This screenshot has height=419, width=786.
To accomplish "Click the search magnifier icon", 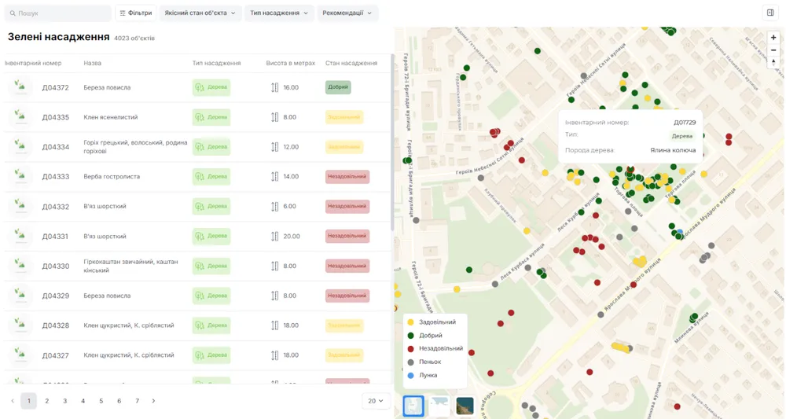I will [x=13, y=13].
